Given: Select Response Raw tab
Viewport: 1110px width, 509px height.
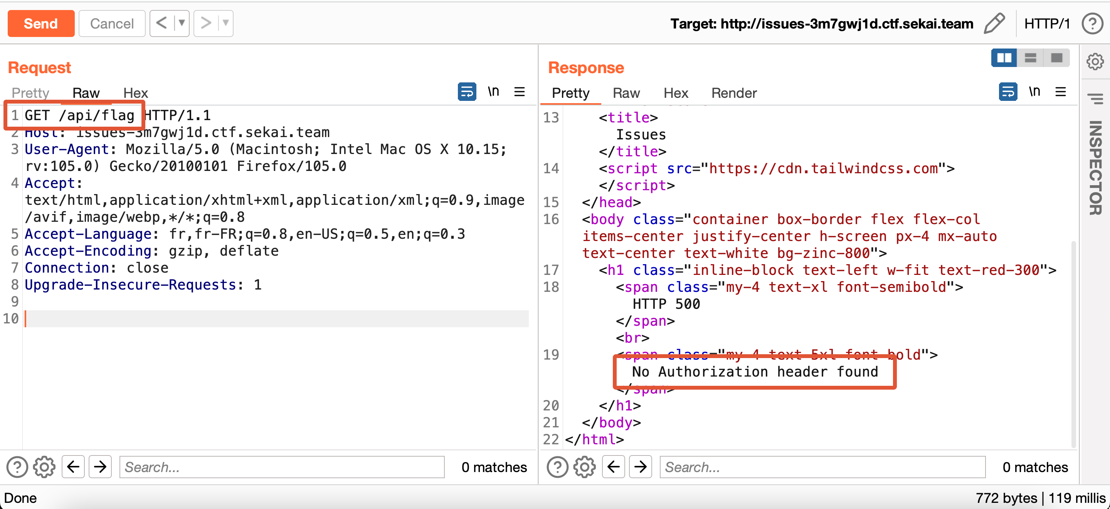Looking at the screenshot, I should click(626, 93).
